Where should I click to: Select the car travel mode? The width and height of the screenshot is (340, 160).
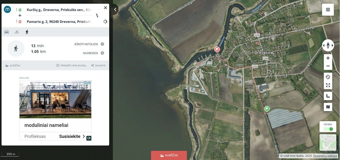[7, 32]
